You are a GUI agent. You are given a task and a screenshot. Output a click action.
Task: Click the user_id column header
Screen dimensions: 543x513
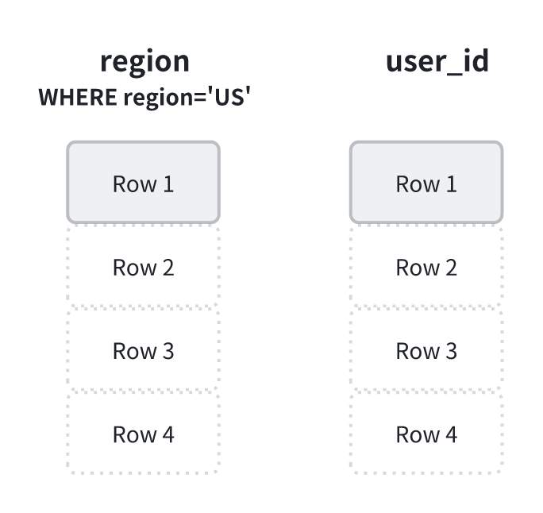tap(436, 61)
